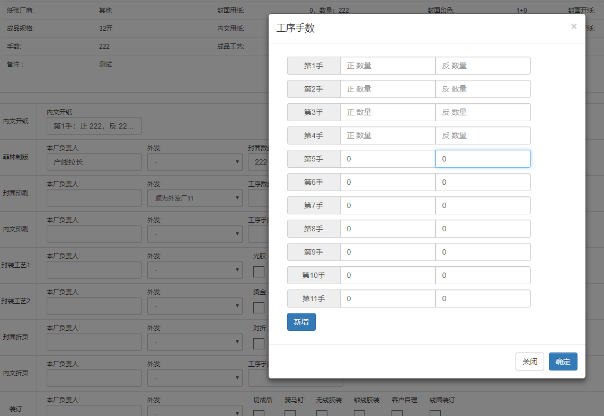
Task: Click 本厂负责人 input in 内文折页 row
Action: pyautogui.click(x=94, y=378)
